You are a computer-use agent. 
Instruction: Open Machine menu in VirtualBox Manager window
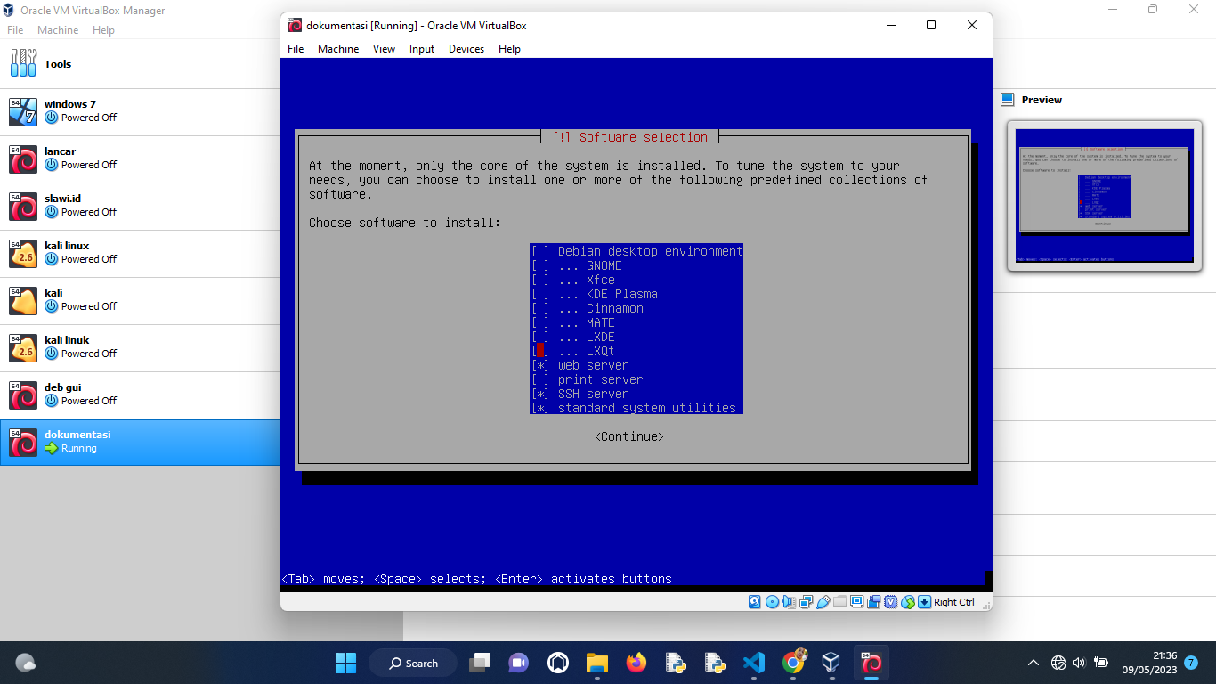58,30
